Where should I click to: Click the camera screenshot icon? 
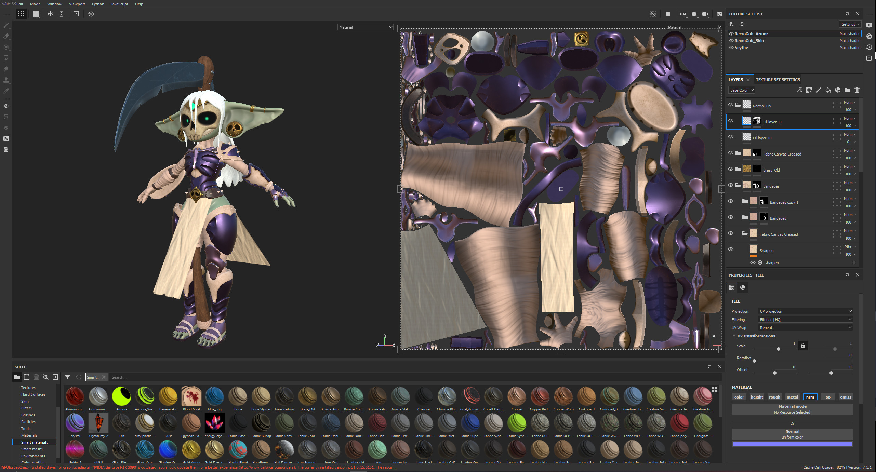(720, 14)
